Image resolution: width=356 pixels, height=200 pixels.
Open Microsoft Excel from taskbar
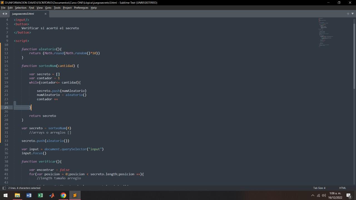(40, 195)
